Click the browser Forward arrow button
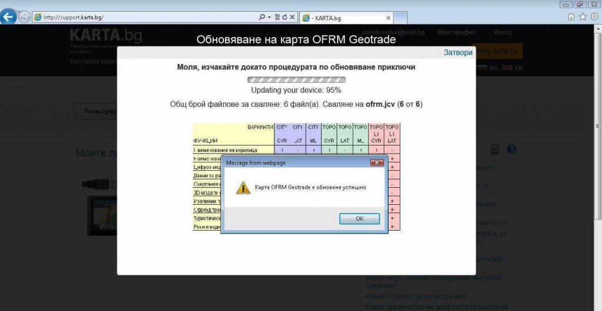The height and width of the screenshot is (311, 602). tap(24, 17)
